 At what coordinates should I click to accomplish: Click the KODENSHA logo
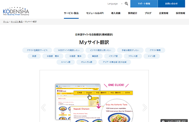coord(16,11)
